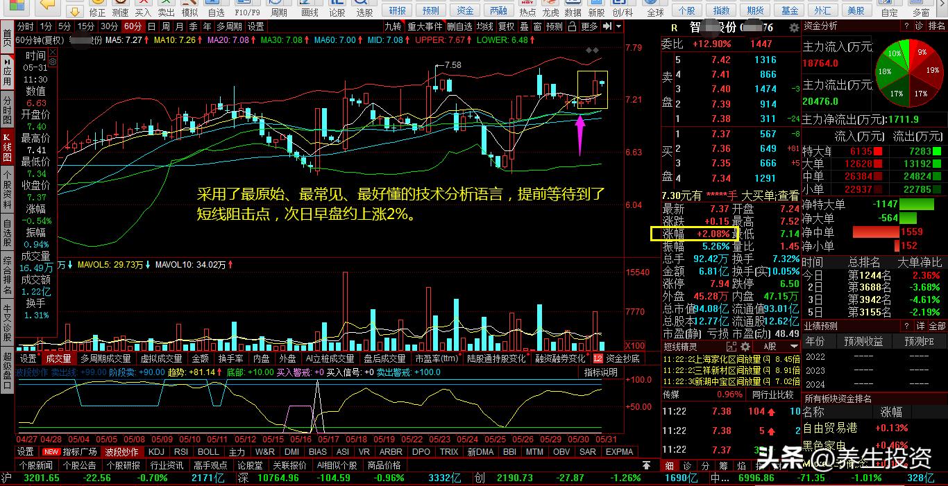Screen dimensions: 948x486
Task: Open the 个股新闻 tab
Action: (35, 465)
